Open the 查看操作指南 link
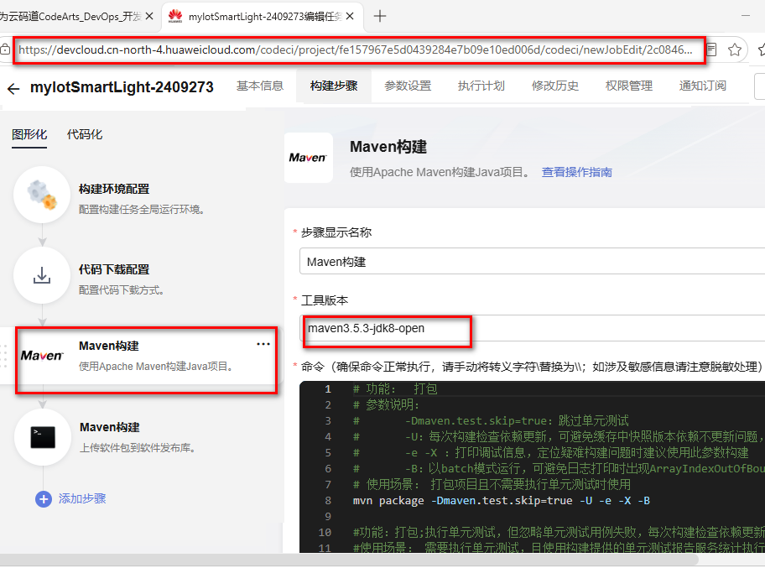 [x=576, y=172]
